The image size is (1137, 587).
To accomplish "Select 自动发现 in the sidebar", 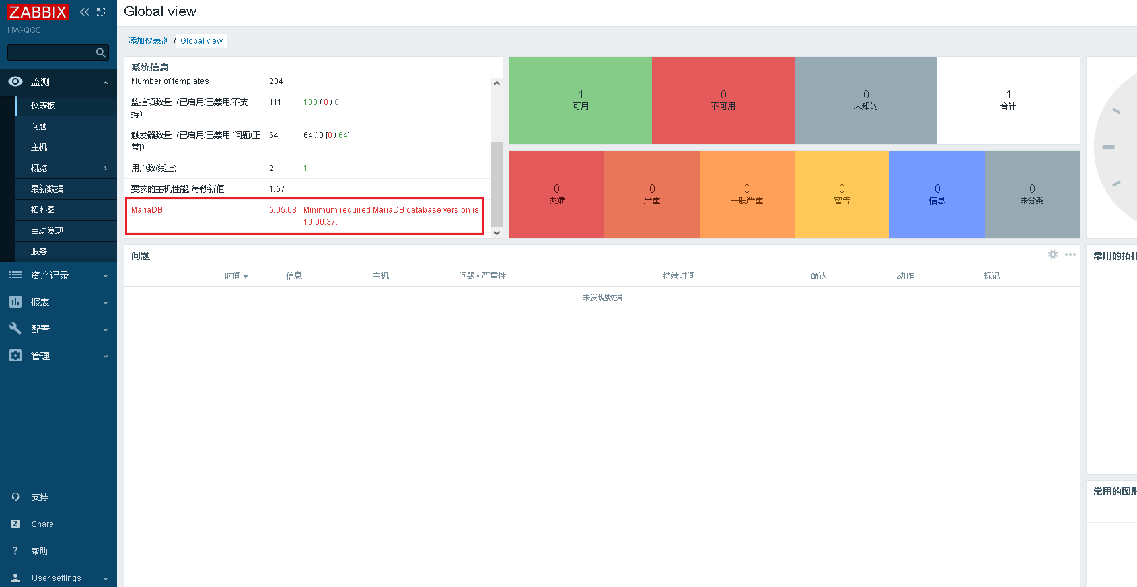I will tap(66, 231).
